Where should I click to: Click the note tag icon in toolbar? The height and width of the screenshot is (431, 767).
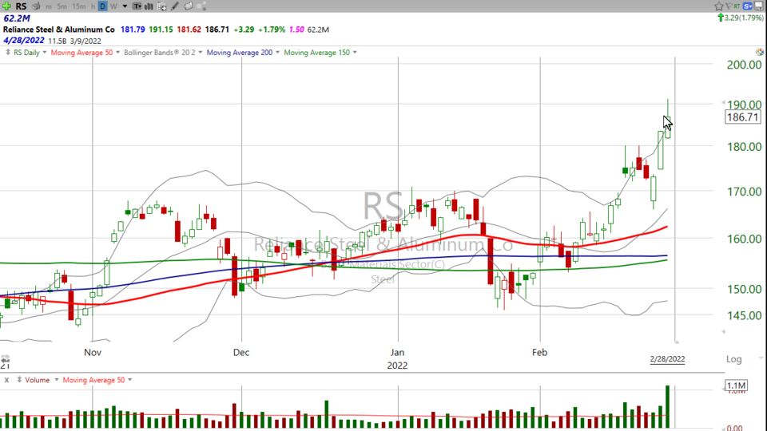[188, 6]
